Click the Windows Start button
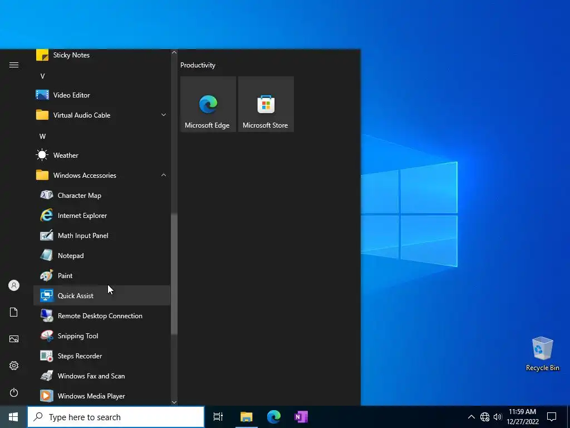The image size is (570, 428). coord(13,417)
